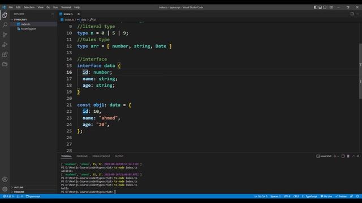Screen dimensions: 362x203
Task: Place cursor on line 21 const obj1
Action: [x=104, y=105]
